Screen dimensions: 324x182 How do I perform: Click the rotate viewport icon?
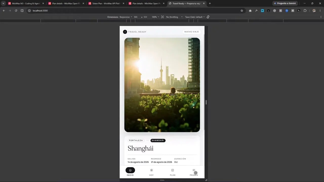coord(208,17)
